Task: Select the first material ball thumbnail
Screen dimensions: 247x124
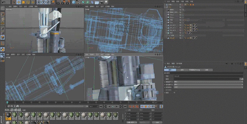Action: click(x=8, y=115)
